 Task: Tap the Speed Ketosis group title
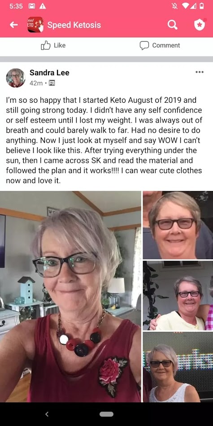coord(74,25)
